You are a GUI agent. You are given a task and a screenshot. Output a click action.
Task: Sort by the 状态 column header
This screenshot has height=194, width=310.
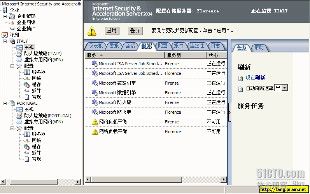tap(217, 55)
